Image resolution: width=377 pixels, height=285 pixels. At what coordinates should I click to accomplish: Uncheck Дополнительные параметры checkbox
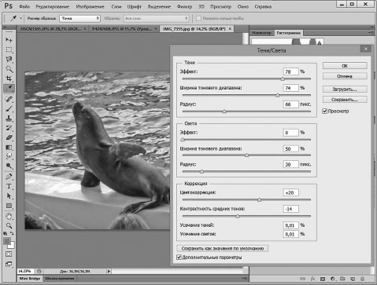179,258
